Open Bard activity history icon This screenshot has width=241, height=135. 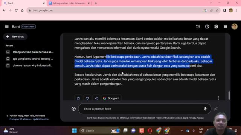(198, 27)
